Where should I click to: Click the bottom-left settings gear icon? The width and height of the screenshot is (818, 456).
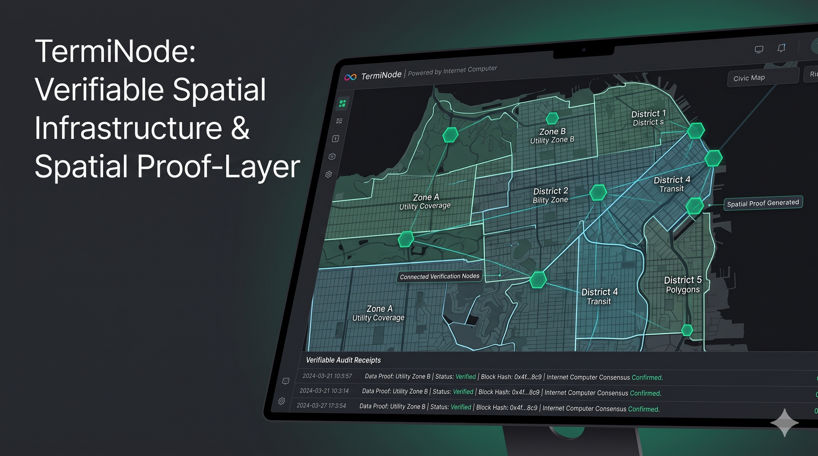[282, 401]
